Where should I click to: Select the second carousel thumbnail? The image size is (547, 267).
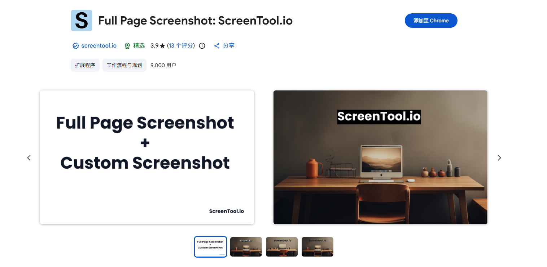(246, 247)
